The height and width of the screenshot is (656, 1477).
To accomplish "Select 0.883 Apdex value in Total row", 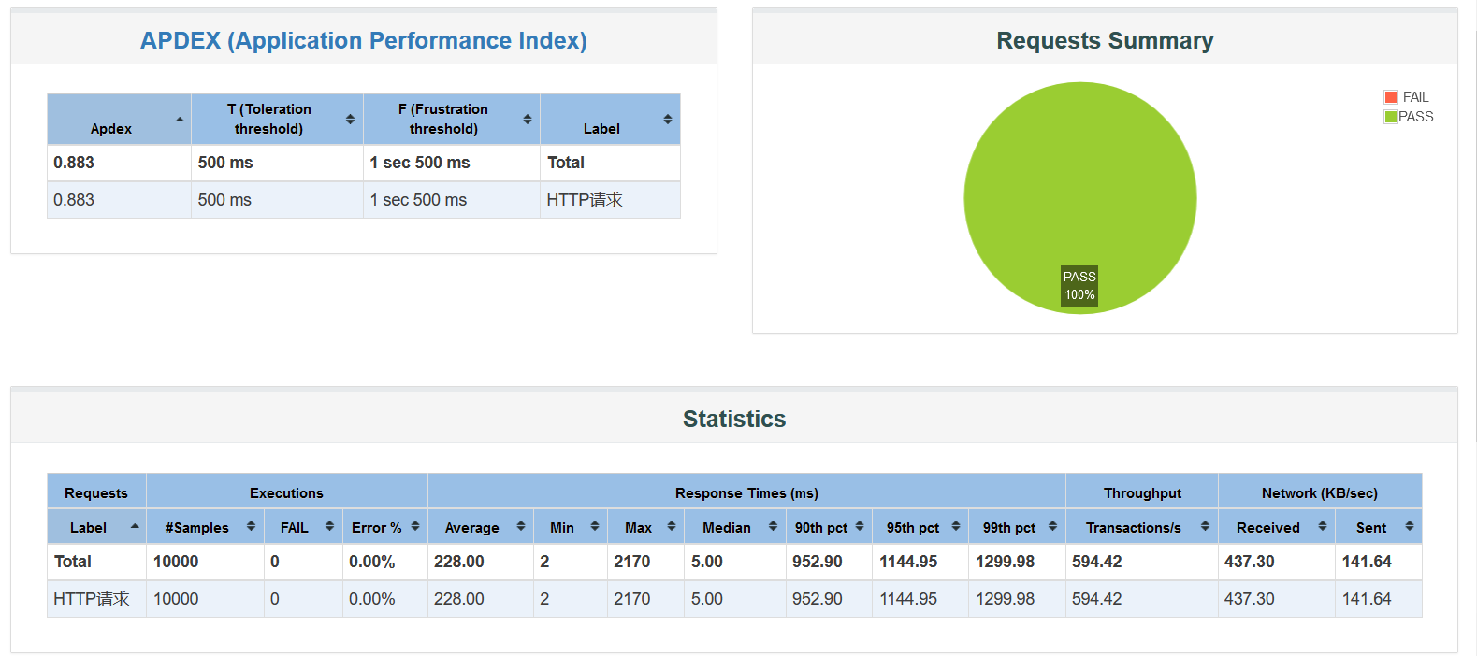I will (x=74, y=163).
